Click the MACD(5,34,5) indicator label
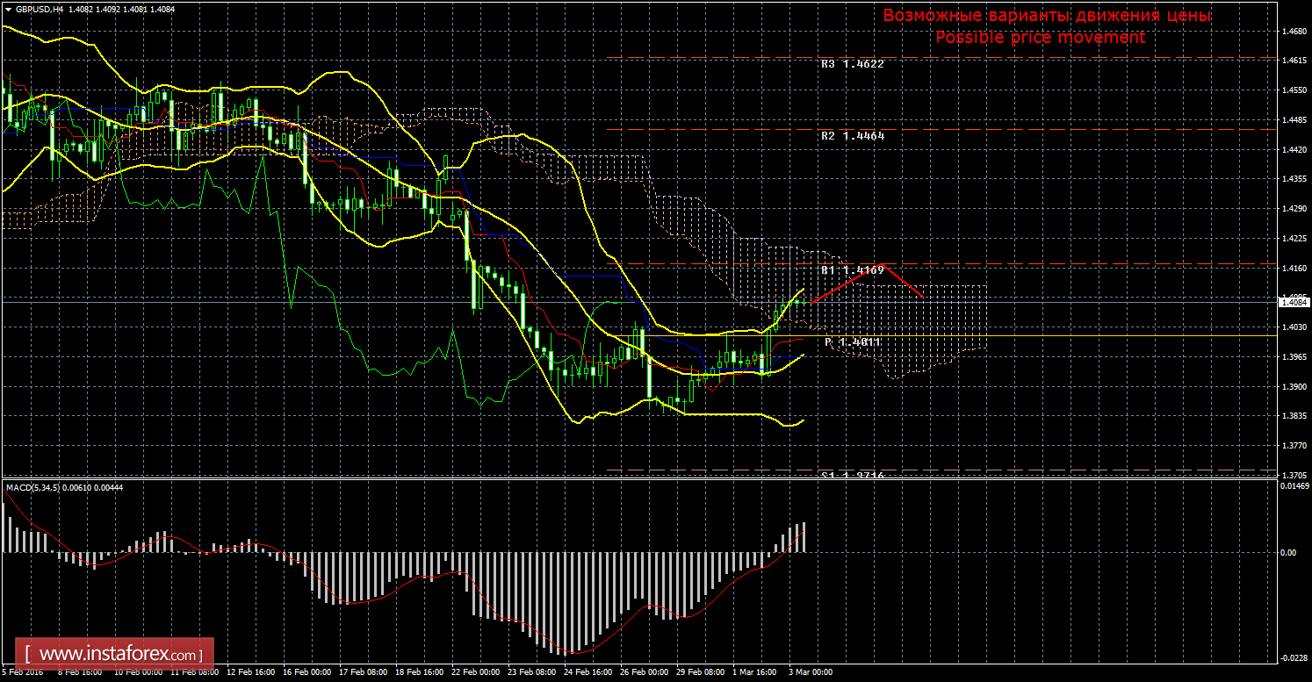 coord(33,487)
